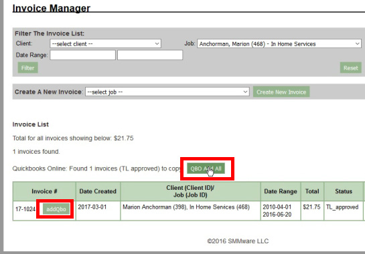Click the Invoice # column header
Screen dimensions: 365x254
[44, 191]
